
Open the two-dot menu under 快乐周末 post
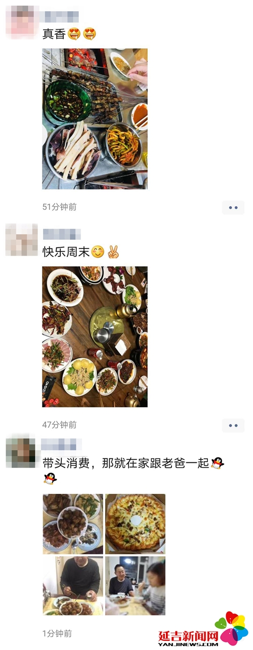(x=233, y=425)
